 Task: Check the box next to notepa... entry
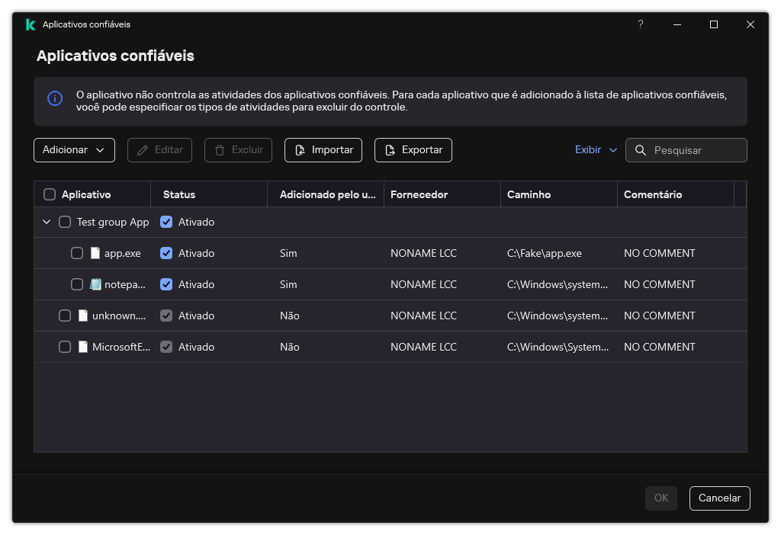77,284
